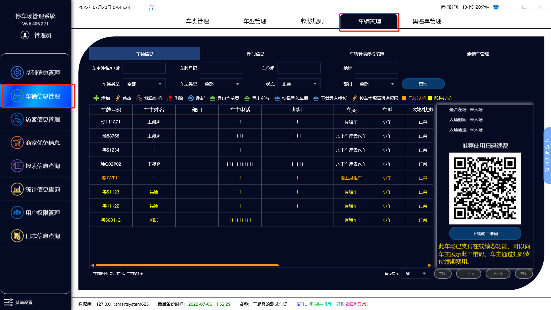The height and width of the screenshot is (310, 551).
Task: Click 导出当前页 toolbar item
Action: tap(224, 98)
